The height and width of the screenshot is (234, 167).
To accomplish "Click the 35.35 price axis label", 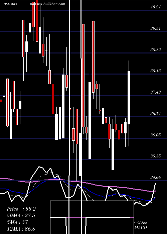I will point(156,156).
